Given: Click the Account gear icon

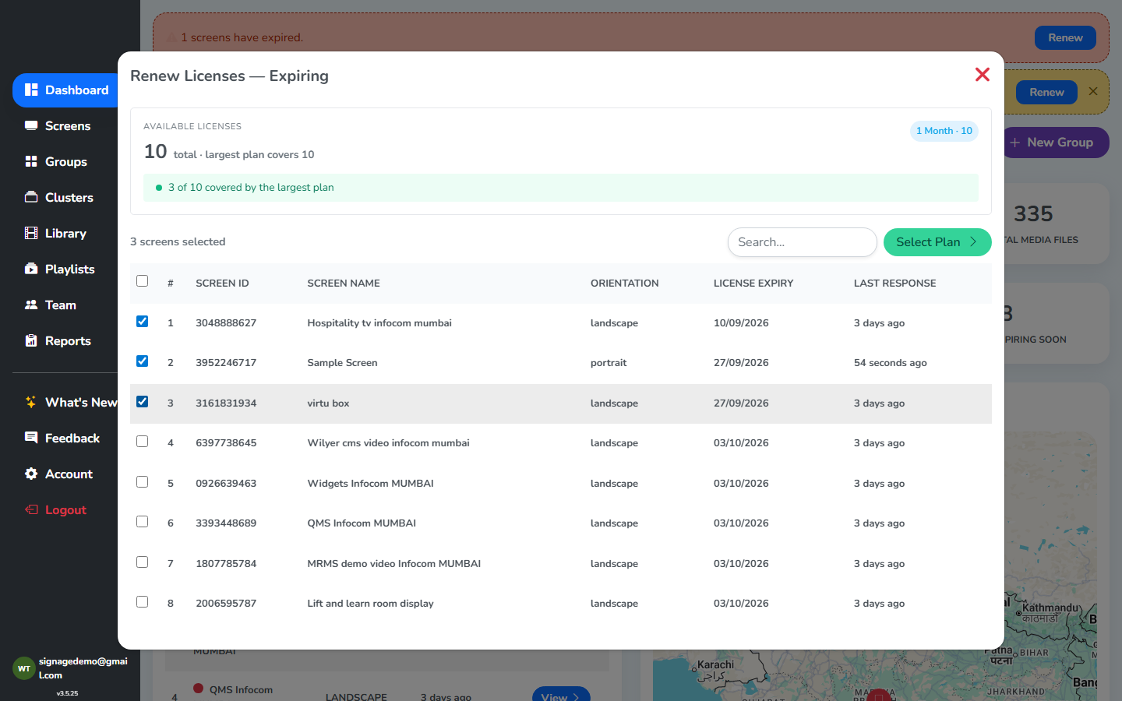Looking at the screenshot, I should coord(31,474).
